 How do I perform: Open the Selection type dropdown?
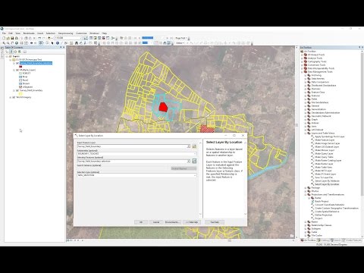coord(195,175)
